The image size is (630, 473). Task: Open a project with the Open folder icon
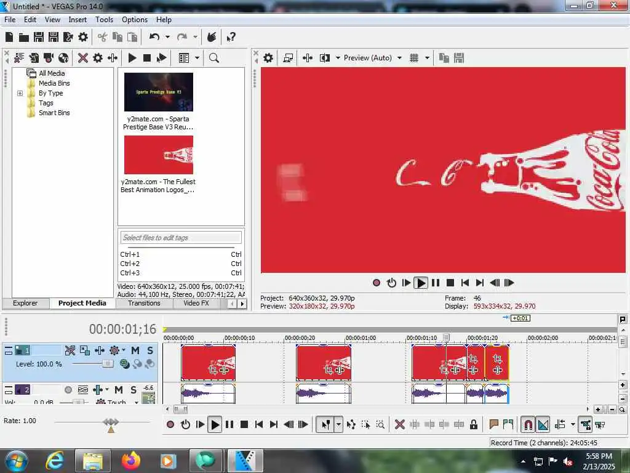(x=24, y=38)
